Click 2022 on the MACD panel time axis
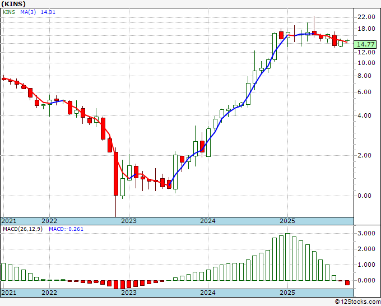Screen dimensions: 381x306 click(49, 293)
